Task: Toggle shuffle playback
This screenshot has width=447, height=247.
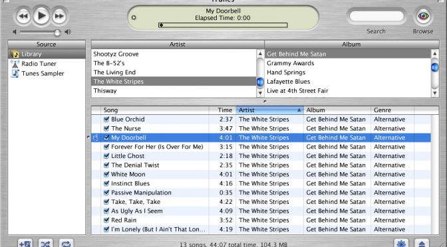Action: pos(46,244)
